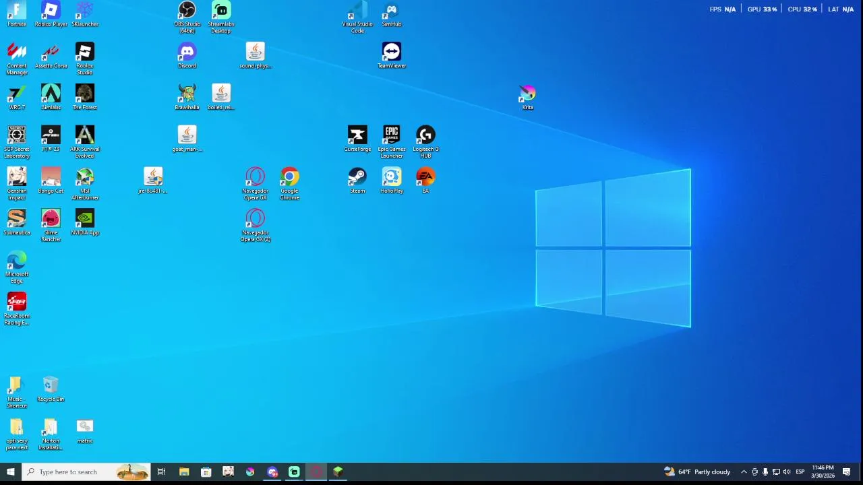The height and width of the screenshot is (485, 863).
Task: Select the Visual Studio Code shortcut
Action: (x=357, y=18)
